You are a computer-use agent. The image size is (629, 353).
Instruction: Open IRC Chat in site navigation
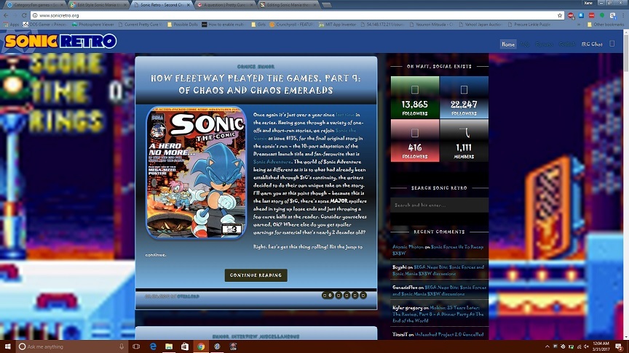(x=592, y=44)
